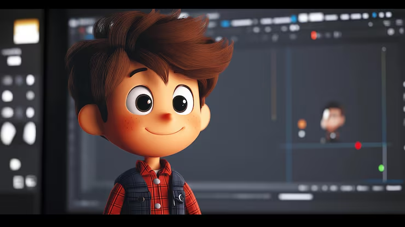Click the large white oval shape on left
Viewport: 405px width, 227px height.
(x=8, y=133)
